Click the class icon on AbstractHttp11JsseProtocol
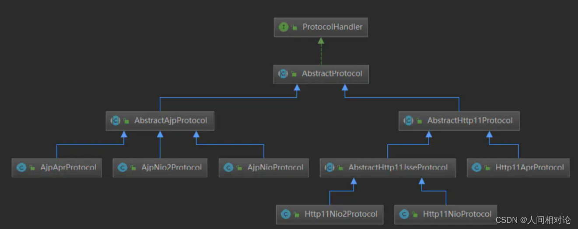578x229 pixels. (x=330, y=167)
